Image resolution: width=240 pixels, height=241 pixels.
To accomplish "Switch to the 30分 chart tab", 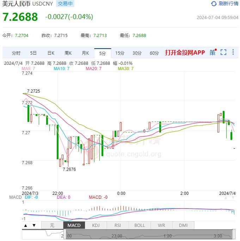I will pos(137,53).
